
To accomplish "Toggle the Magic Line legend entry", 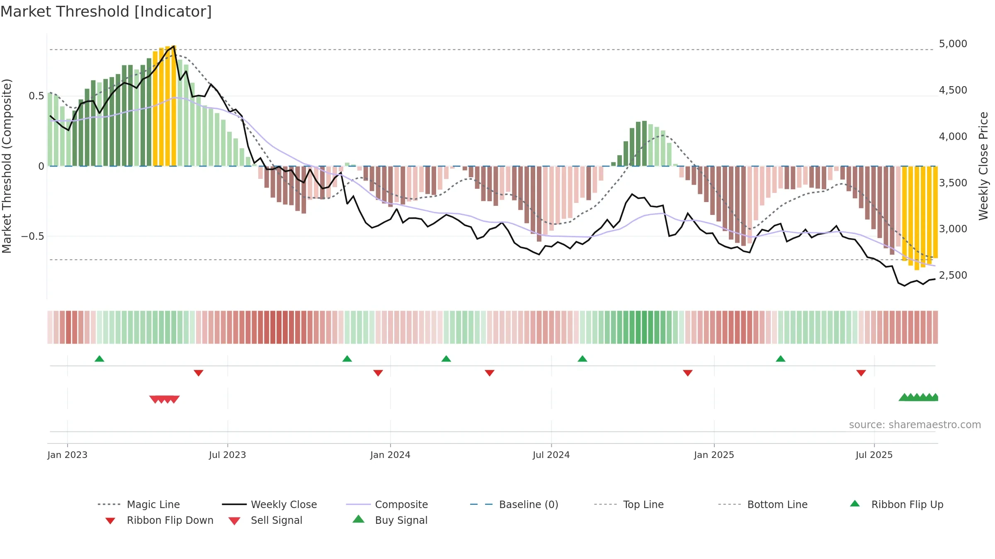I will click(138, 504).
